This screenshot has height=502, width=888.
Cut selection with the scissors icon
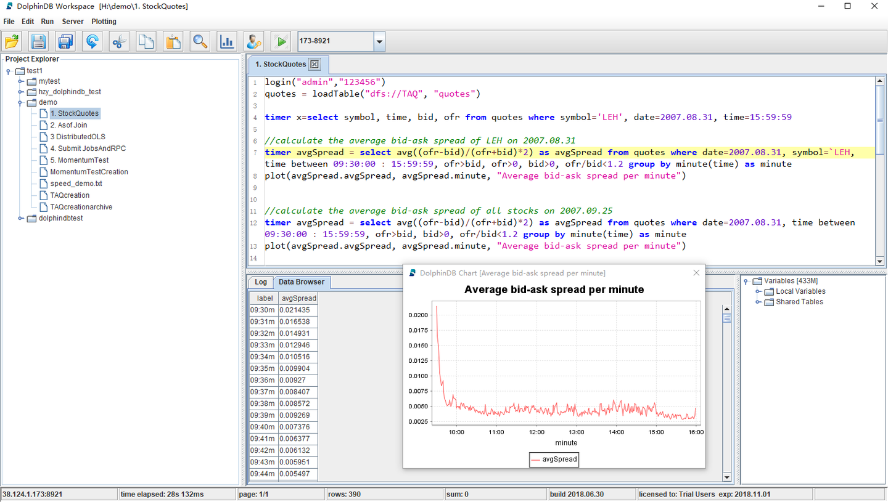(x=119, y=42)
